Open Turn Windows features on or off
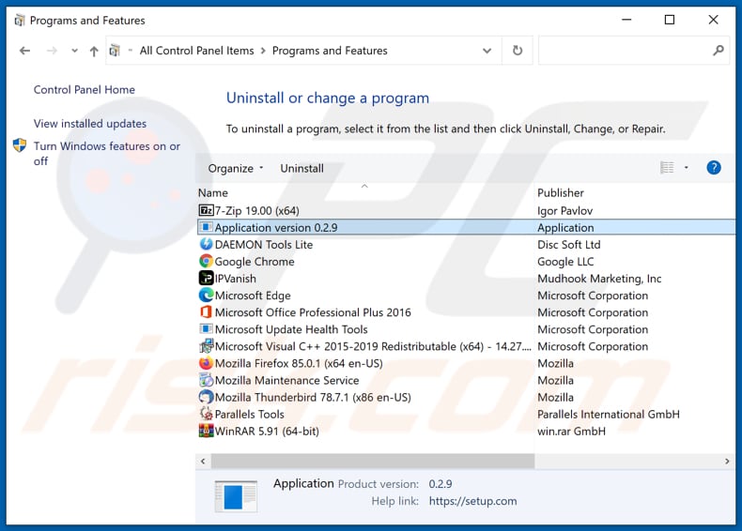 (107, 153)
